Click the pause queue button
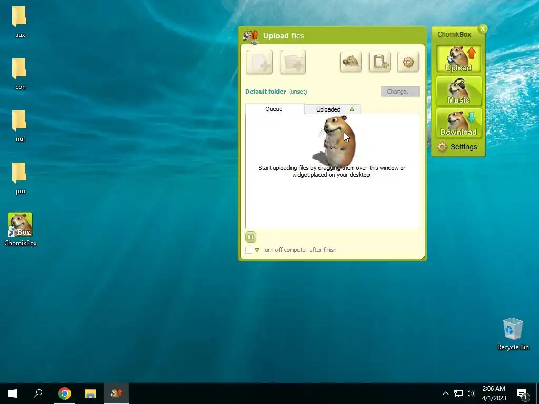This screenshot has width=539, height=404. 251,237
